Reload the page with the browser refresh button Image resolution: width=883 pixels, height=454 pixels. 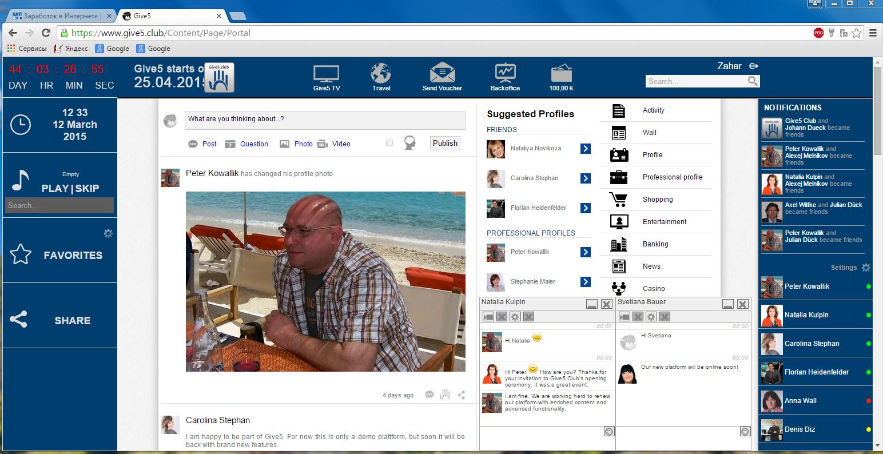coord(46,33)
